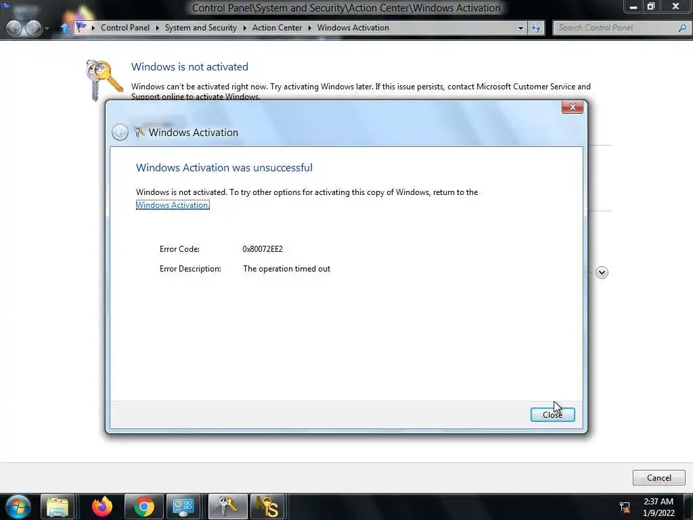Click System and Security in breadcrumb
Screen dimensions: 693x520
(x=200, y=27)
